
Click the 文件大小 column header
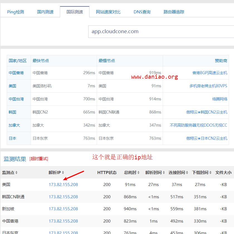[223, 173]
